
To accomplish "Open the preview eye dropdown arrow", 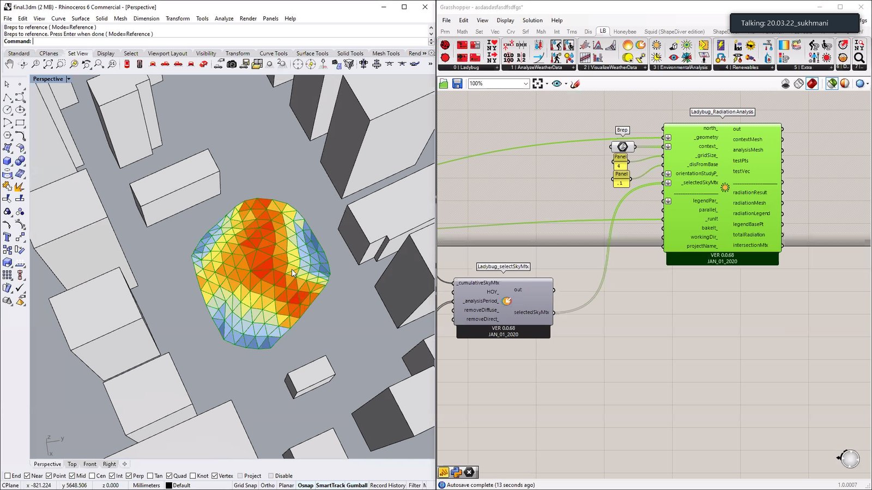I will coord(566,83).
